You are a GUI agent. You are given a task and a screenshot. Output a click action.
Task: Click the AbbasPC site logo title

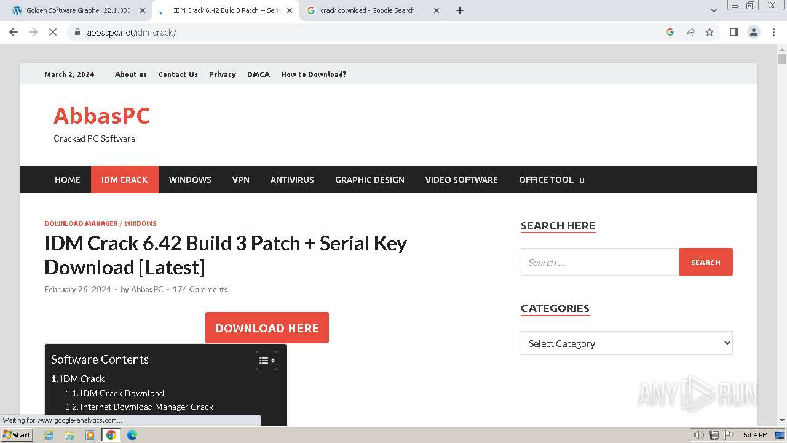pos(101,116)
